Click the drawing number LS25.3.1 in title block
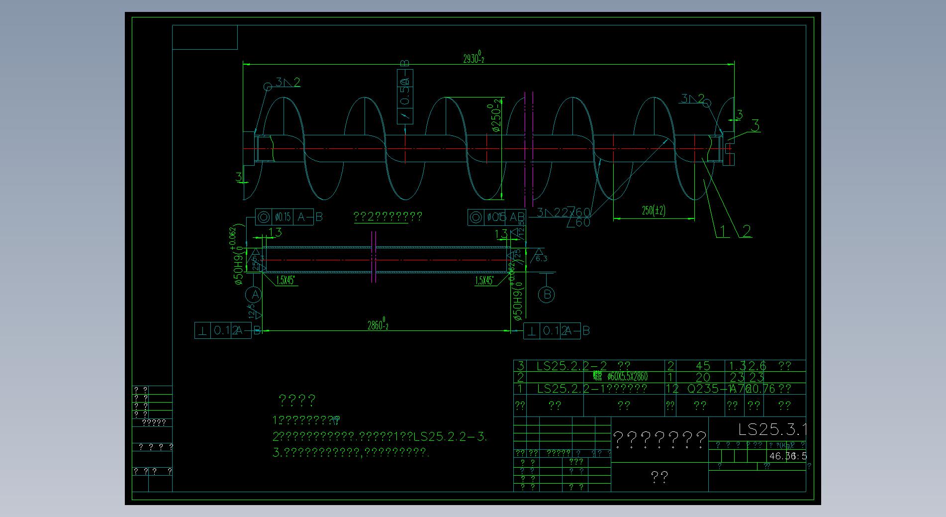This screenshot has width=946, height=517. (772, 429)
